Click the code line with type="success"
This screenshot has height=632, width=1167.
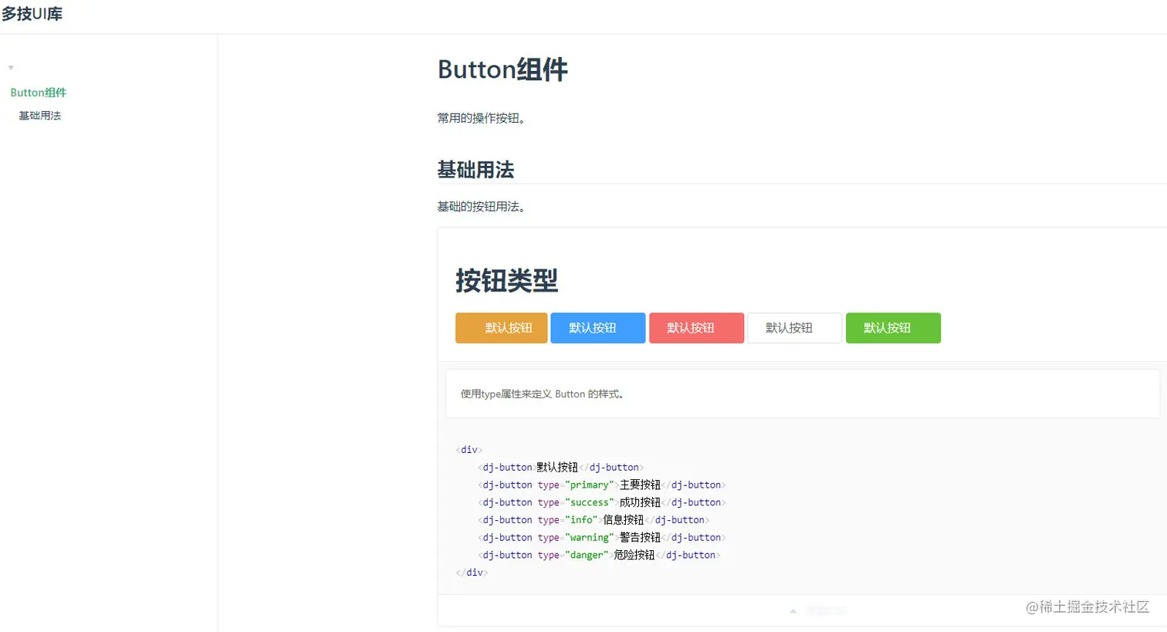602,502
